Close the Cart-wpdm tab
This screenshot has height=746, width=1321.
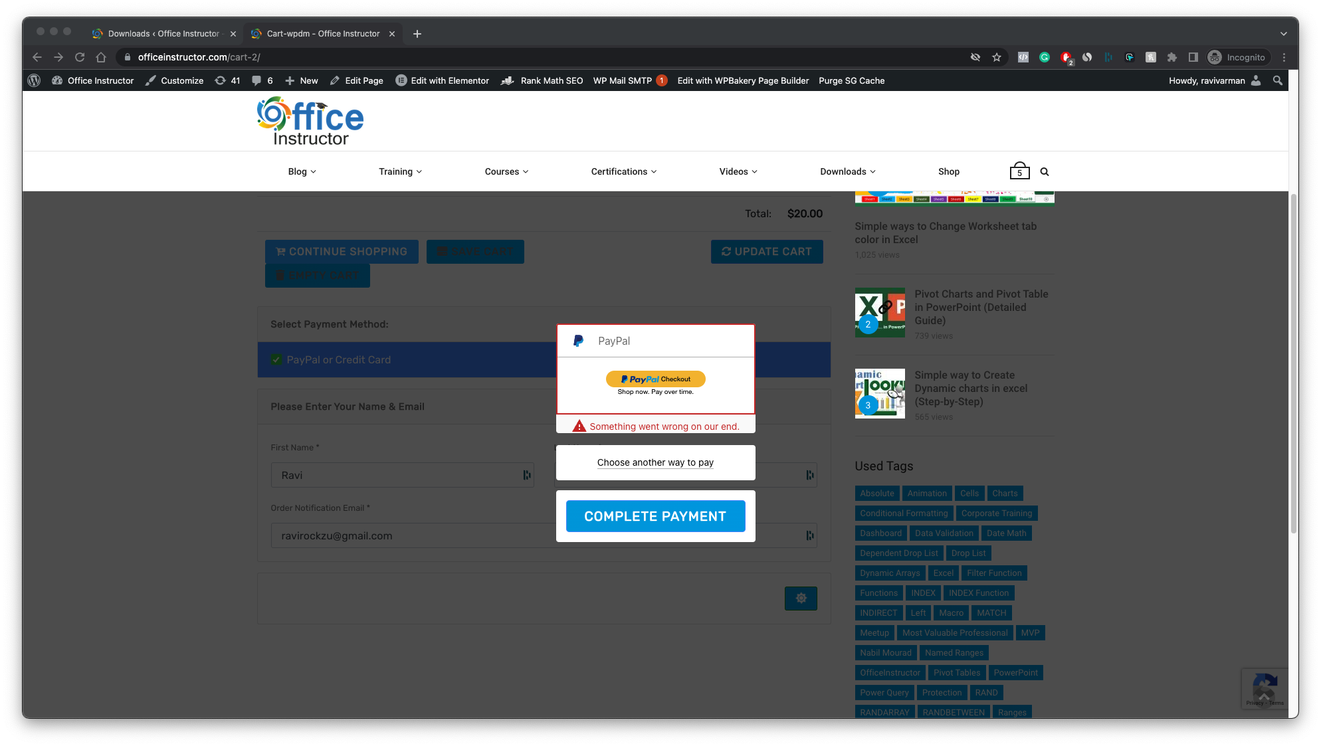392,34
